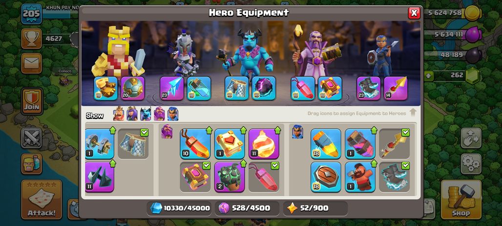This screenshot has height=226, width=502.
Task: Select the Eternal Tome equipment level 1
Action: pyautogui.click(x=229, y=144)
